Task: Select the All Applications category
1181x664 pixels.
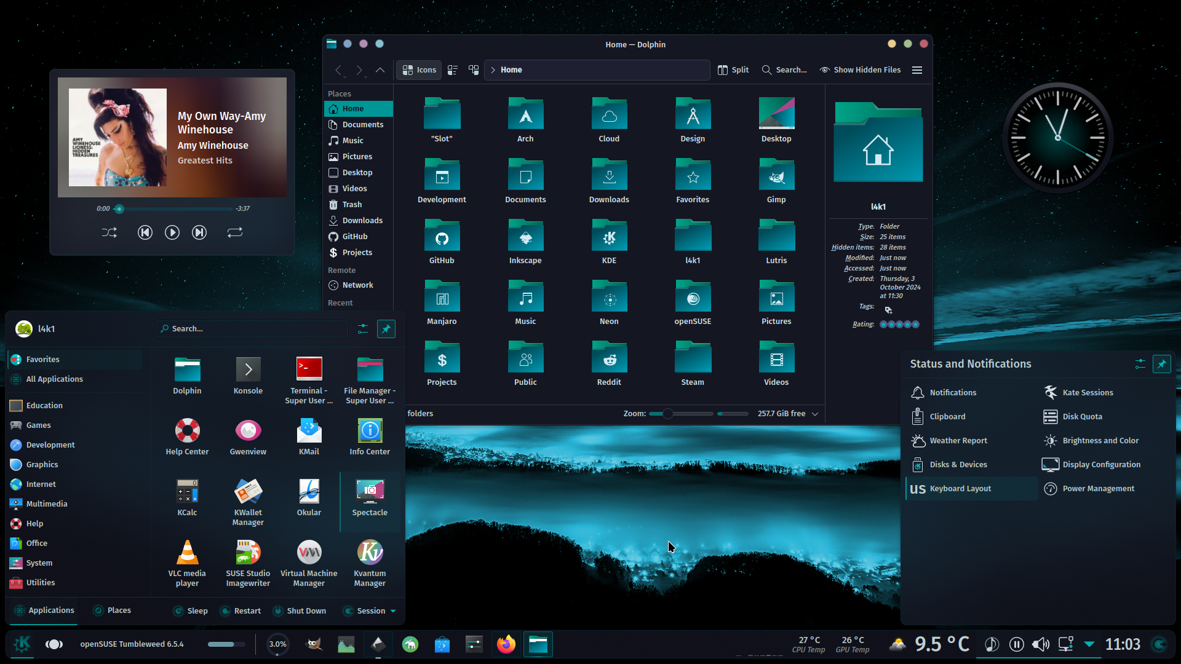Action: coord(75,379)
